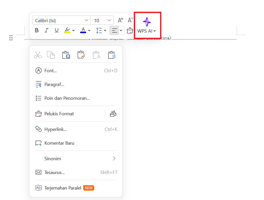The image size is (264, 200).
Task: Open the Font... dialog entry
Action: pyautogui.click(x=76, y=70)
